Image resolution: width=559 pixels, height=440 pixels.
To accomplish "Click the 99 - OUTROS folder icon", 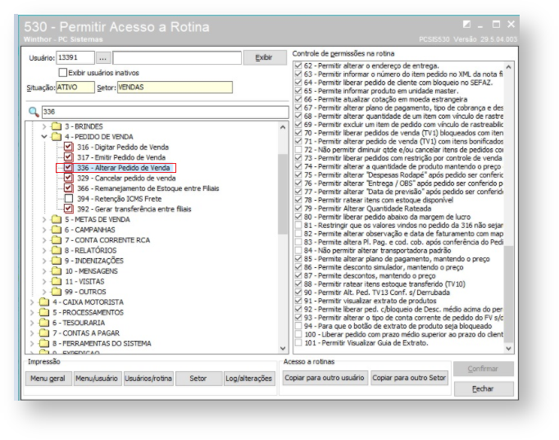I will 56,292.
